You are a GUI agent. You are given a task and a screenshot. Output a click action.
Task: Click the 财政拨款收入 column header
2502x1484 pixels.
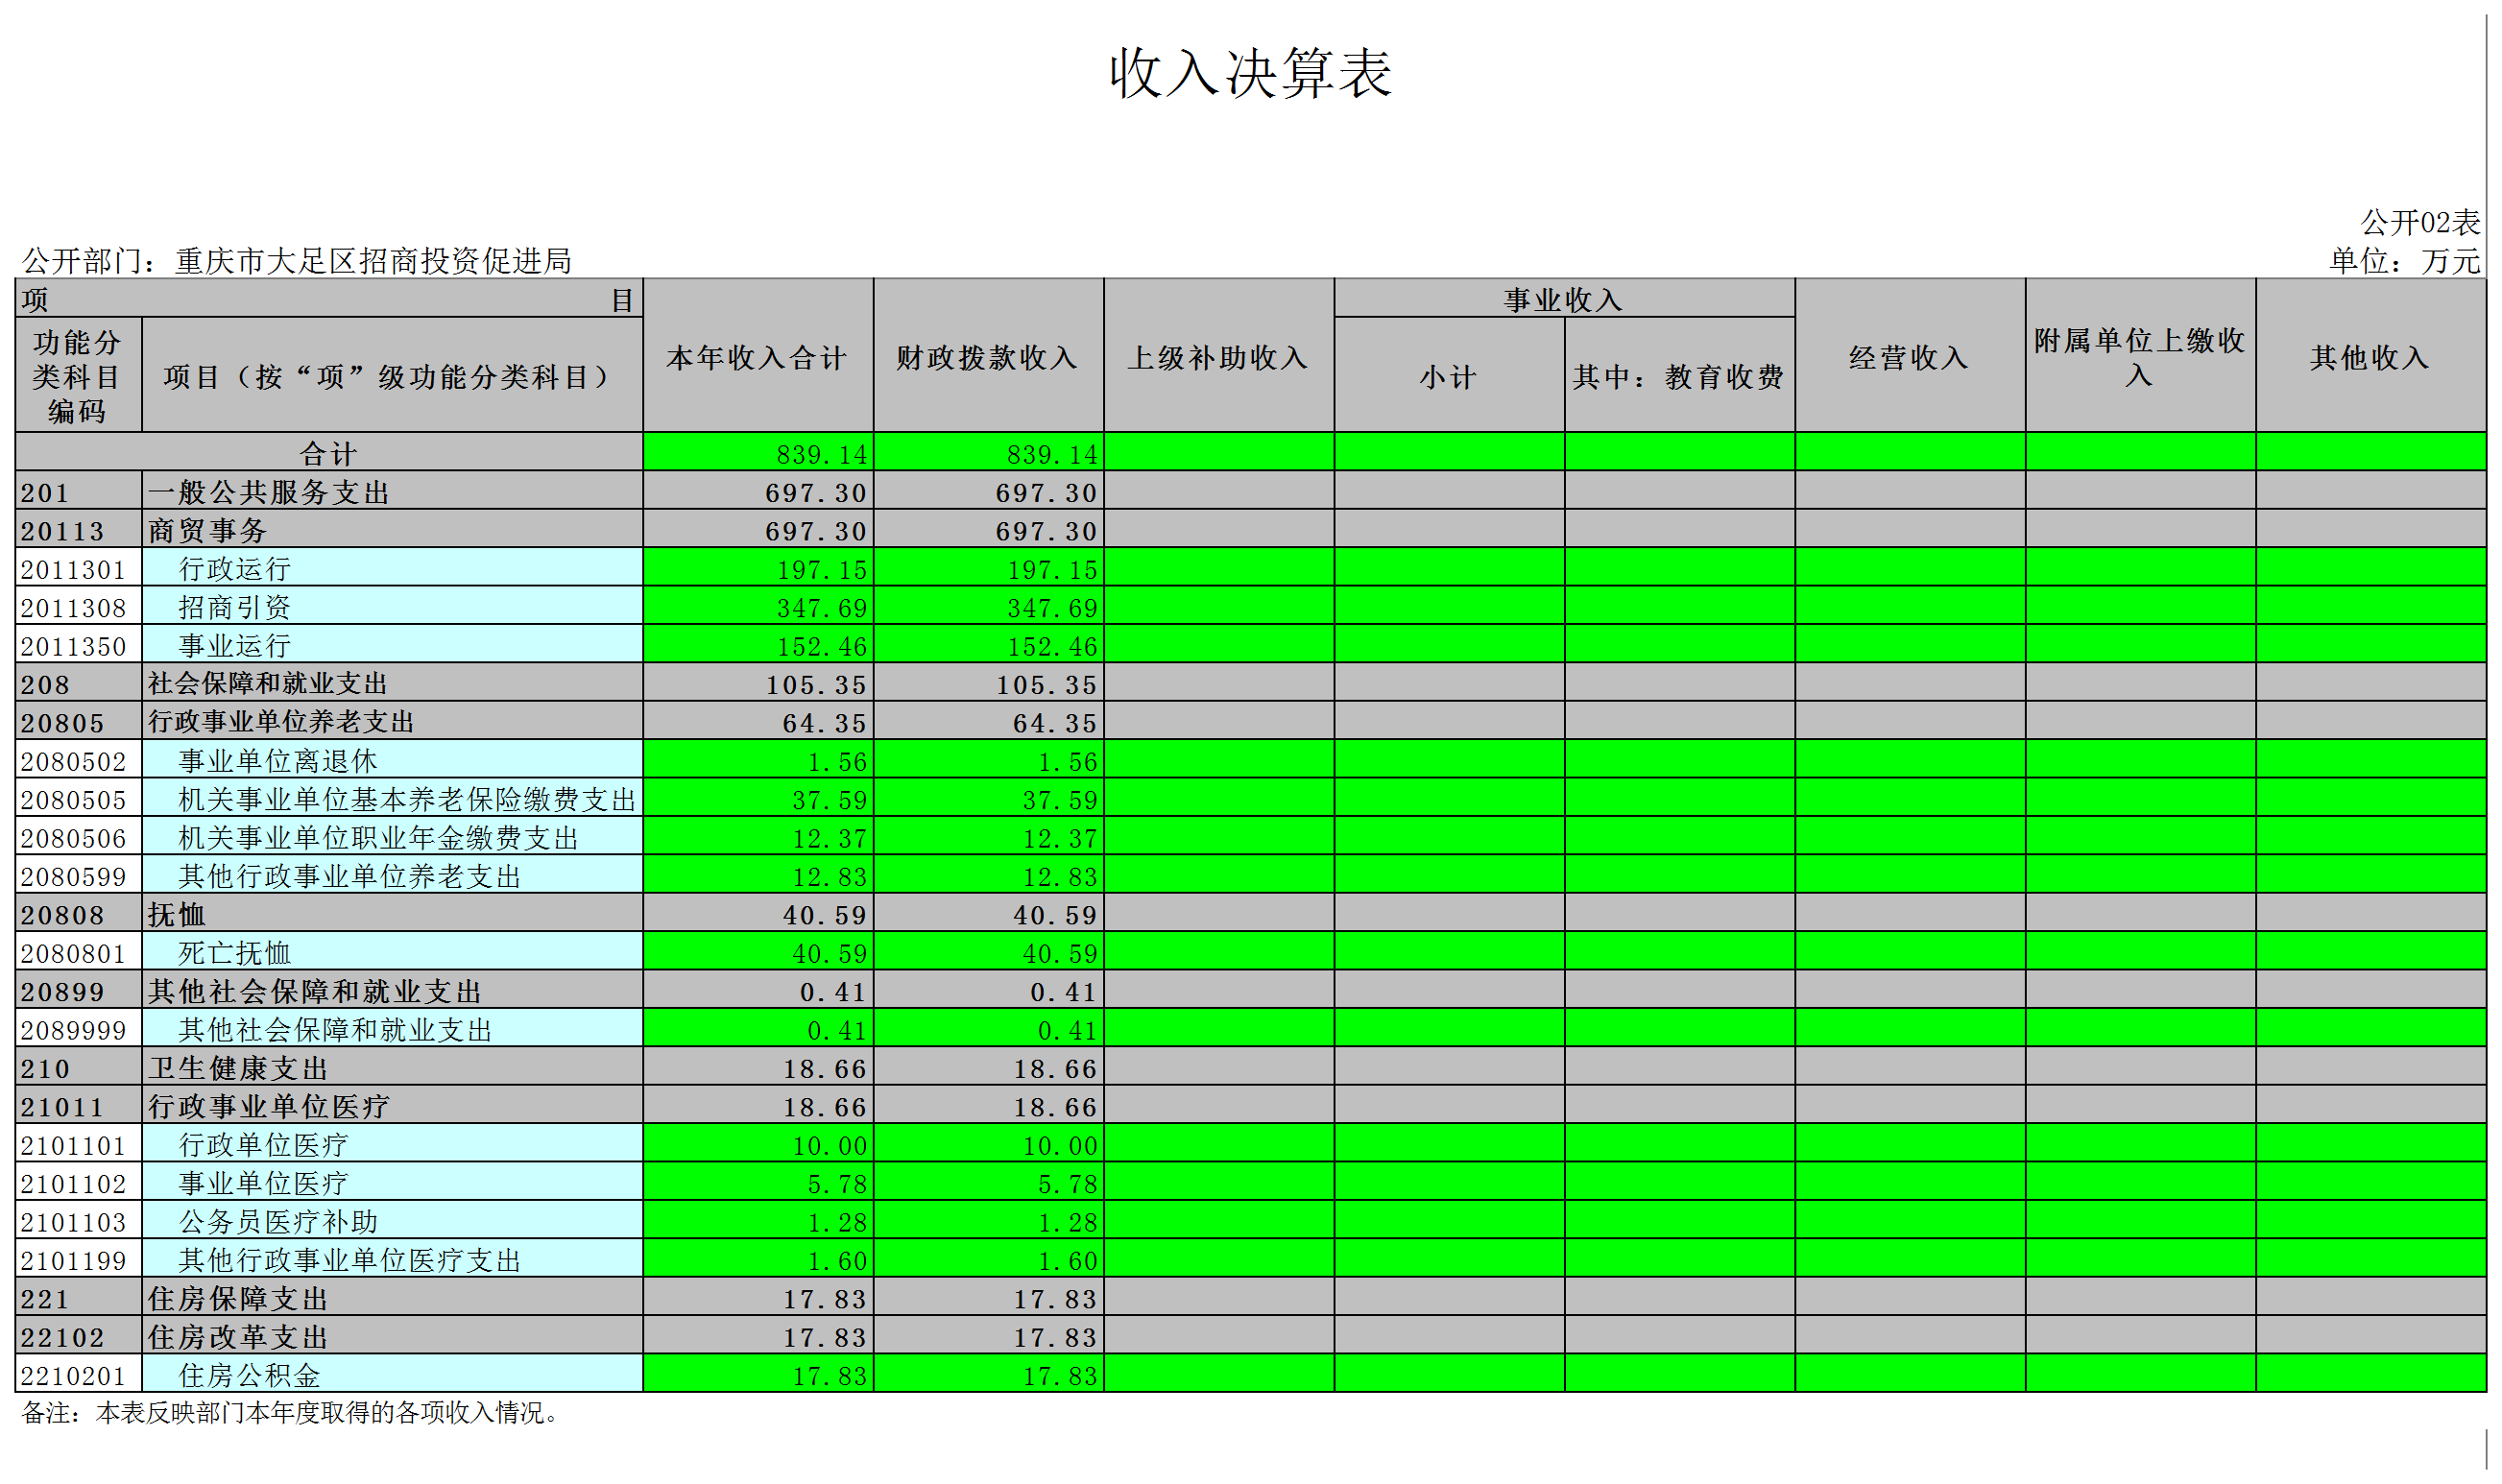987,357
